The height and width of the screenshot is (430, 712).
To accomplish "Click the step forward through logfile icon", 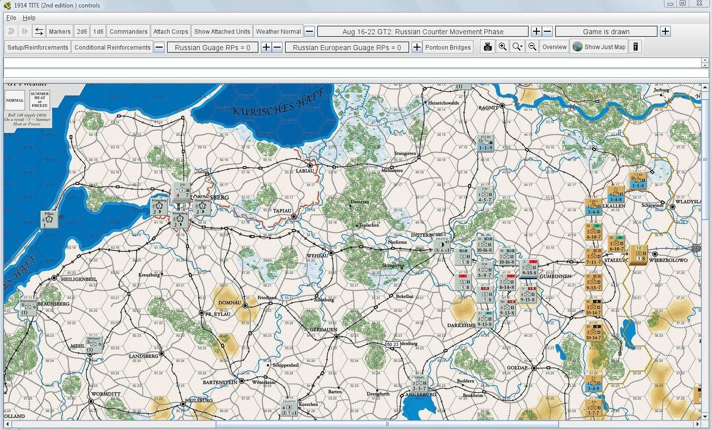I will pyautogui.click(x=24, y=31).
